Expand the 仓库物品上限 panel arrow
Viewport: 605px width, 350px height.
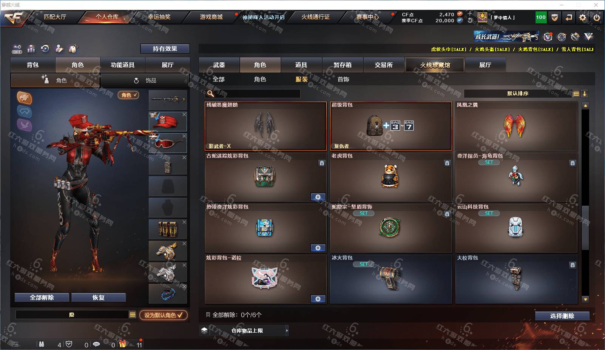(x=287, y=330)
